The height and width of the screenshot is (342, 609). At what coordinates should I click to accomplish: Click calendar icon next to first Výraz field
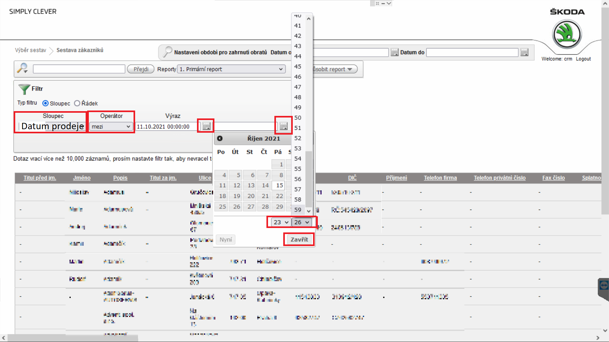tap(206, 126)
